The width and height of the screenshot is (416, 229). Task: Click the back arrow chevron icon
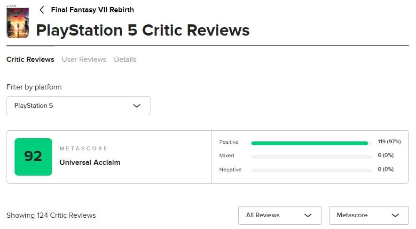pyautogui.click(x=42, y=10)
